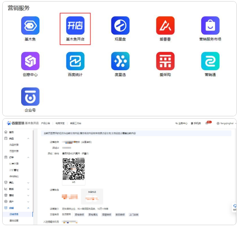The height and width of the screenshot is (227, 240).
Task: Click the 家电维修 category tag
Action: click(79, 215)
